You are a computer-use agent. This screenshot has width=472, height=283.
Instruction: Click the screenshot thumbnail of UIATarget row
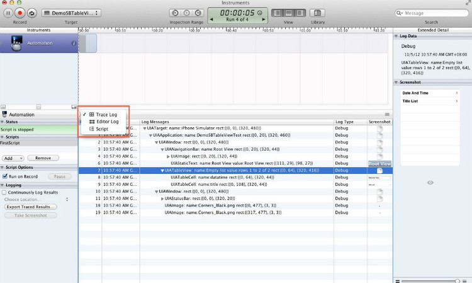tap(379, 129)
